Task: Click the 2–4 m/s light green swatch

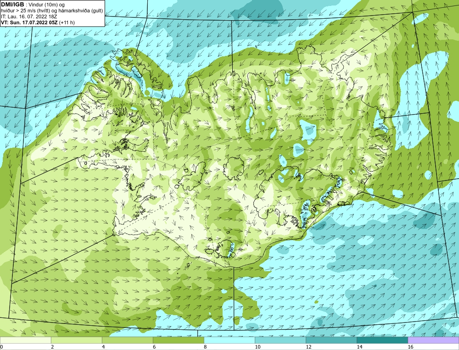Action: (76, 340)
